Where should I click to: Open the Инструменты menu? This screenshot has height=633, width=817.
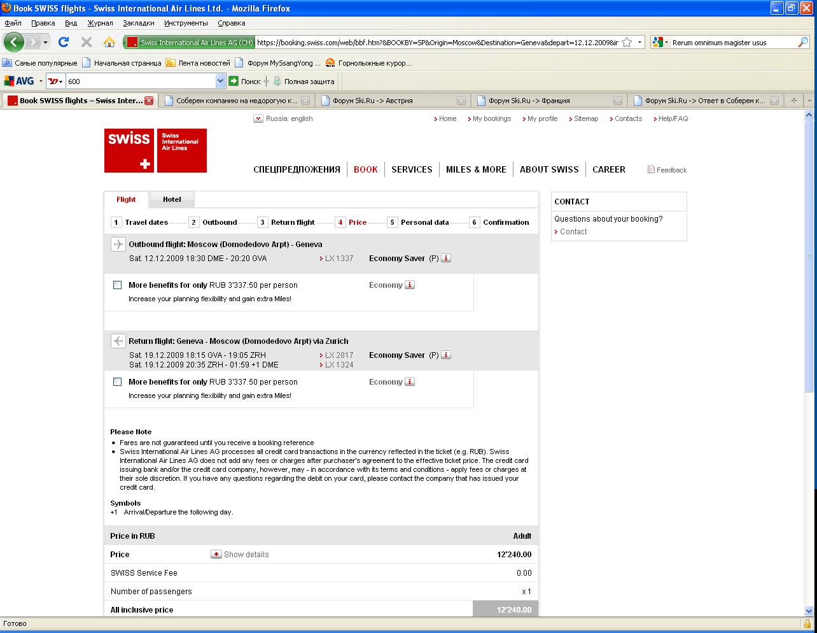[186, 23]
